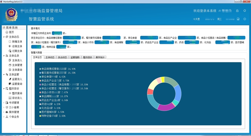Click the 餐饮服务经营者 legend color square
The image size is (251, 136).
click(x=40, y=73)
